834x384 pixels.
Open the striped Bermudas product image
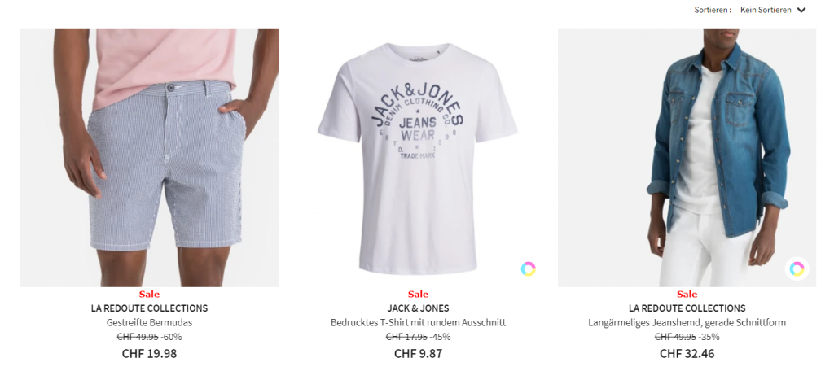point(150,158)
